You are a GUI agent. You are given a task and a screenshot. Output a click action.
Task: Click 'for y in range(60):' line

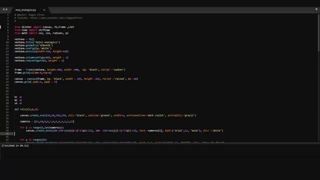(x=33, y=140)
